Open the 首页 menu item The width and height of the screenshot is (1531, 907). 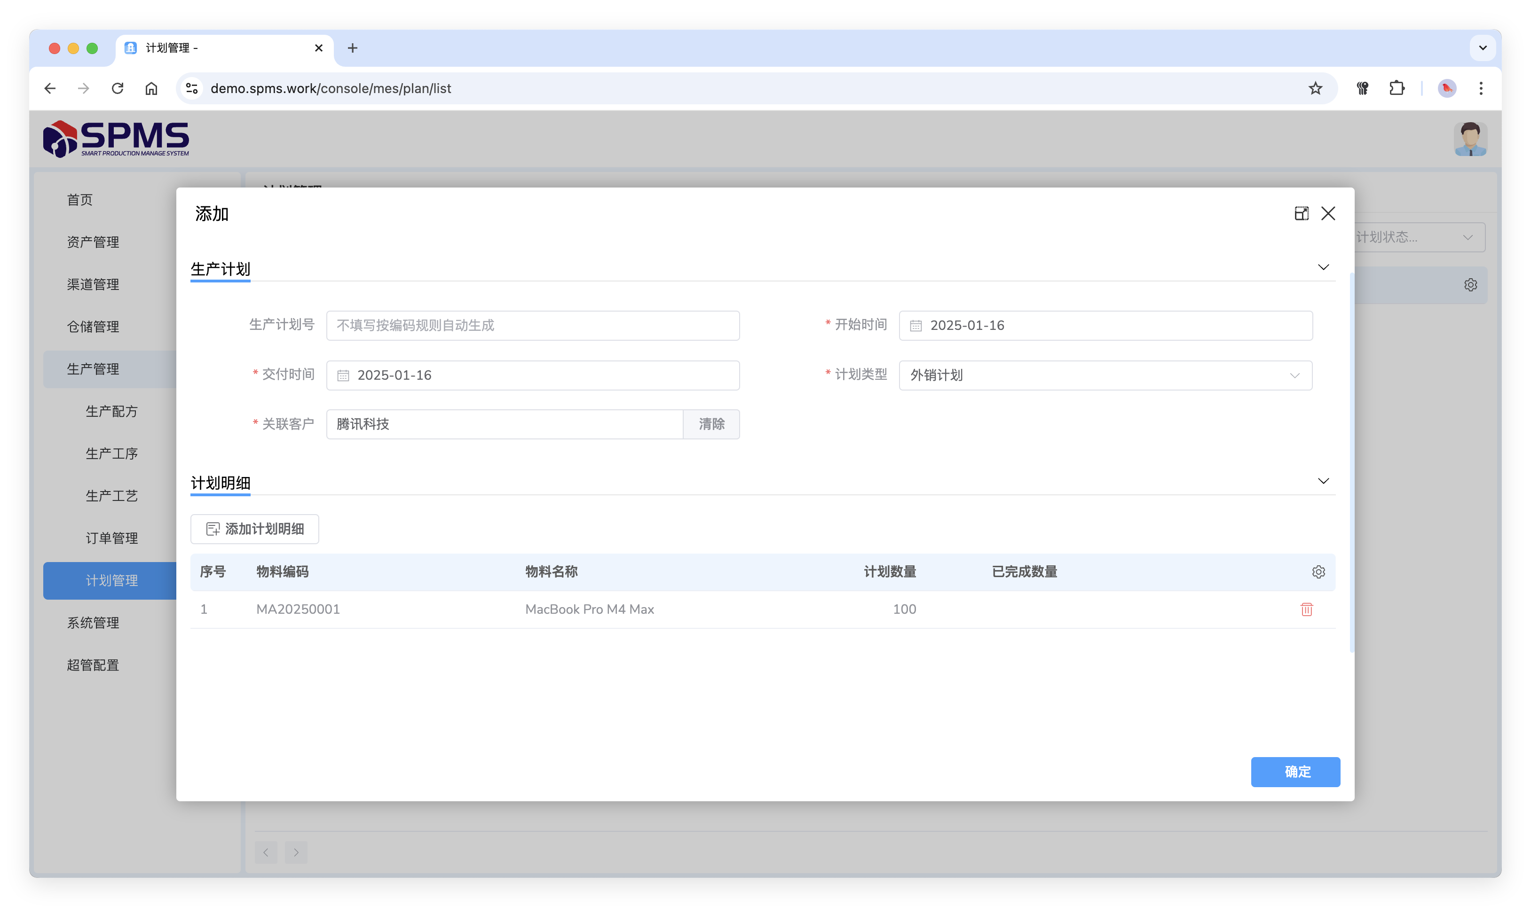pyautogui.click(x=79, y=200)
